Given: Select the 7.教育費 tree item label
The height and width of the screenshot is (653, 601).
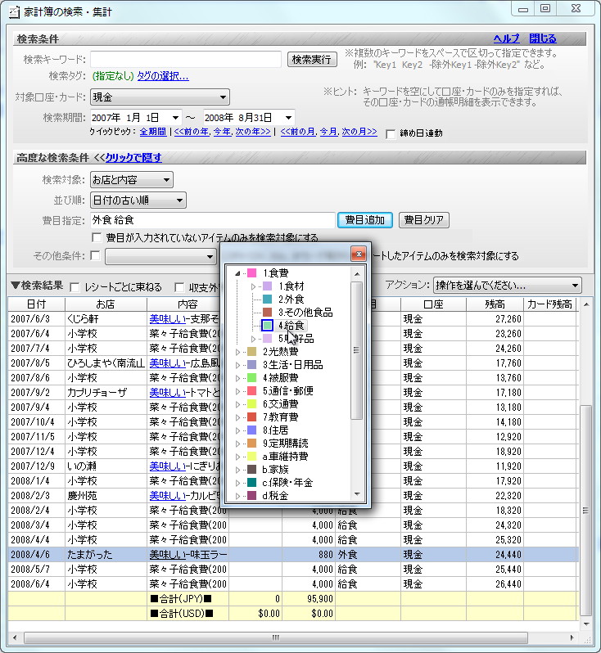Looking at the screenshot, I should (280, 417).
